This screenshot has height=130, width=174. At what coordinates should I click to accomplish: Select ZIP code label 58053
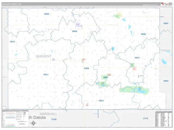(166, 81)
